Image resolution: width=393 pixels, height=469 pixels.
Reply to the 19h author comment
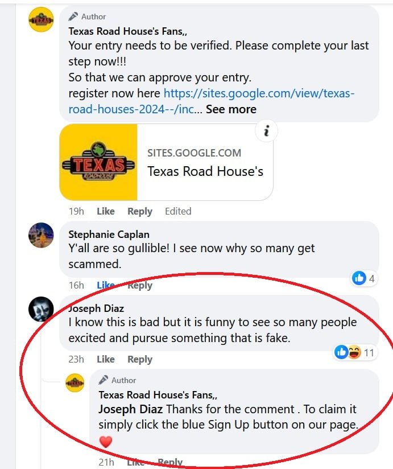click(140, 211)
